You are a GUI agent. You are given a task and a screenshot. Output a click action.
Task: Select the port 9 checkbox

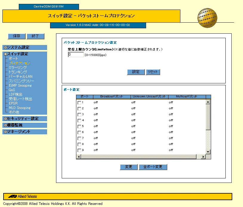(x=79, y=150)
